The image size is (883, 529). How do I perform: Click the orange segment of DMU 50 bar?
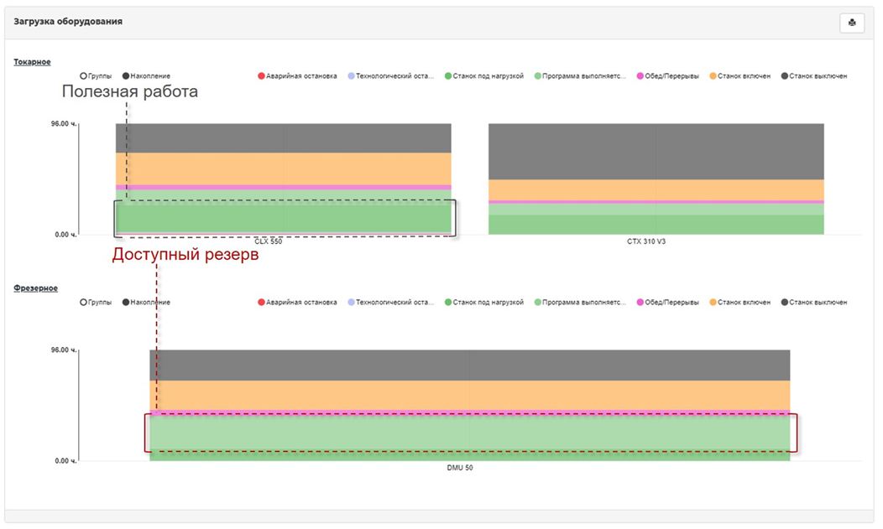point(470,395)
